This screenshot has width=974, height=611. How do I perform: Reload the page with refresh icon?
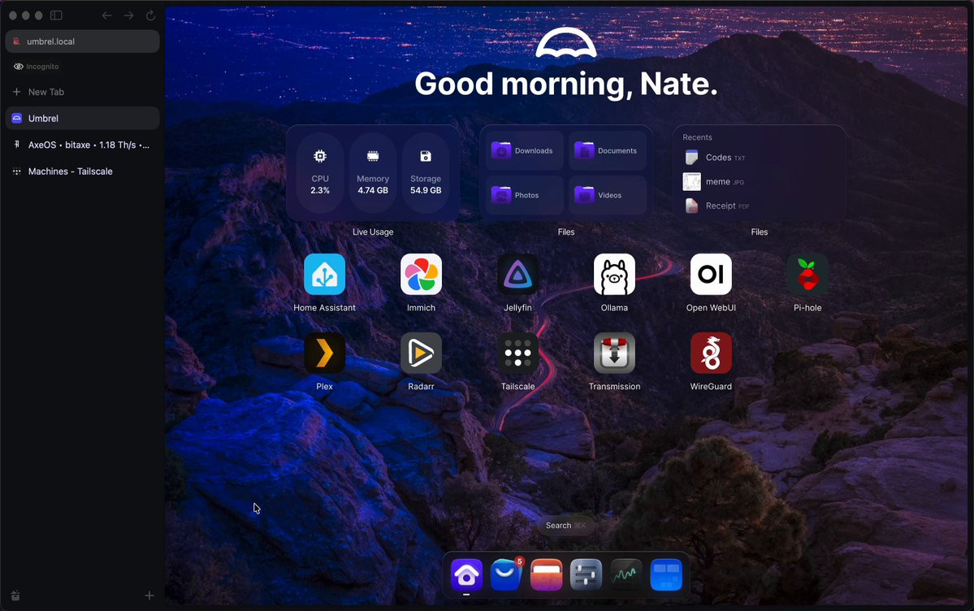pos(150,15)
